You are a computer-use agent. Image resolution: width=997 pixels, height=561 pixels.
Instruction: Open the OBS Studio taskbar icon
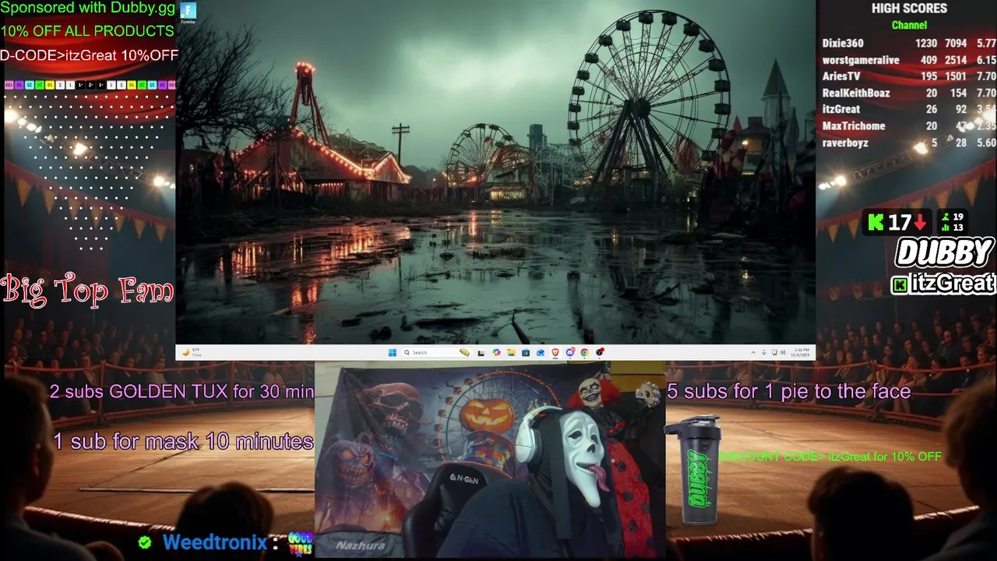[600, 352]
